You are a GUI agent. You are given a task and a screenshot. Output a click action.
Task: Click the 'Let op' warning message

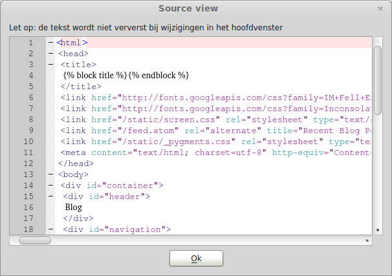146,28
